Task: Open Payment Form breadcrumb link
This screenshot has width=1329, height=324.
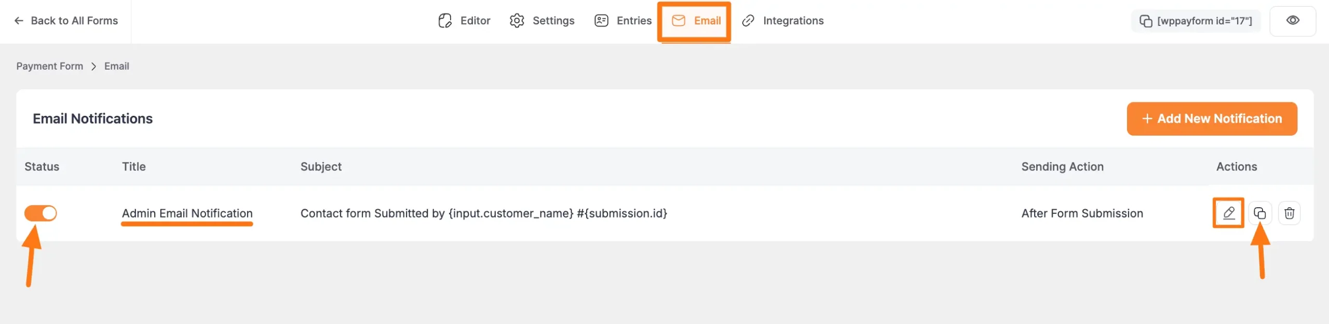Action: 49,66
